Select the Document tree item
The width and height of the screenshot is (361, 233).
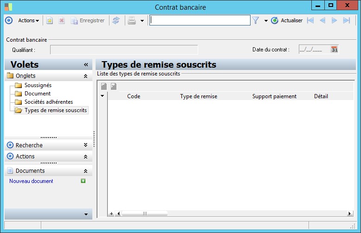[x=38, y=94]
